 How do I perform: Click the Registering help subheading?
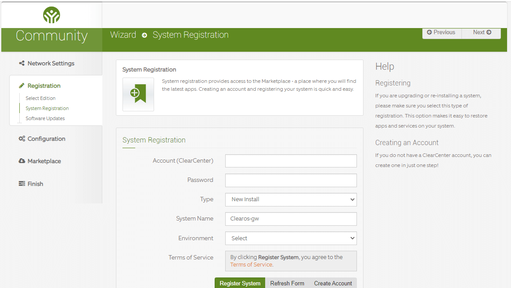coord(393,83)
